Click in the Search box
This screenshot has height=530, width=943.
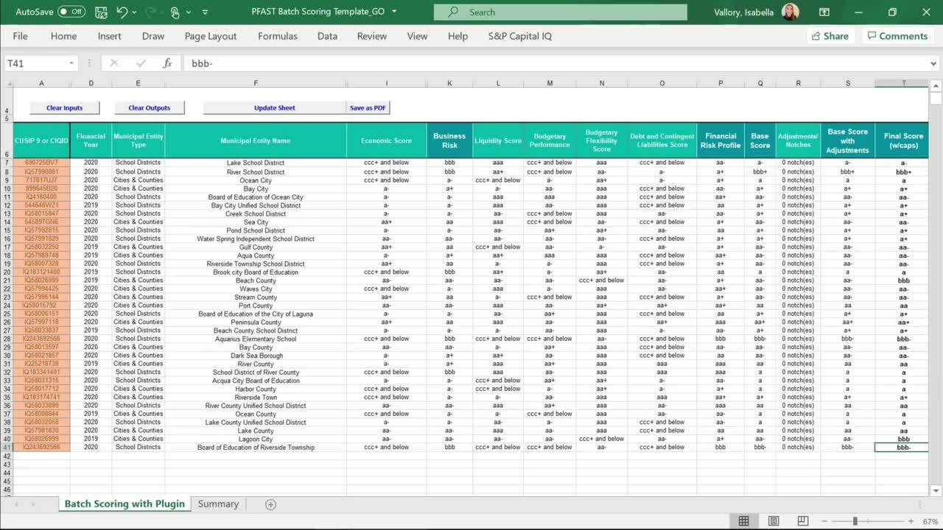pos(560,13)
